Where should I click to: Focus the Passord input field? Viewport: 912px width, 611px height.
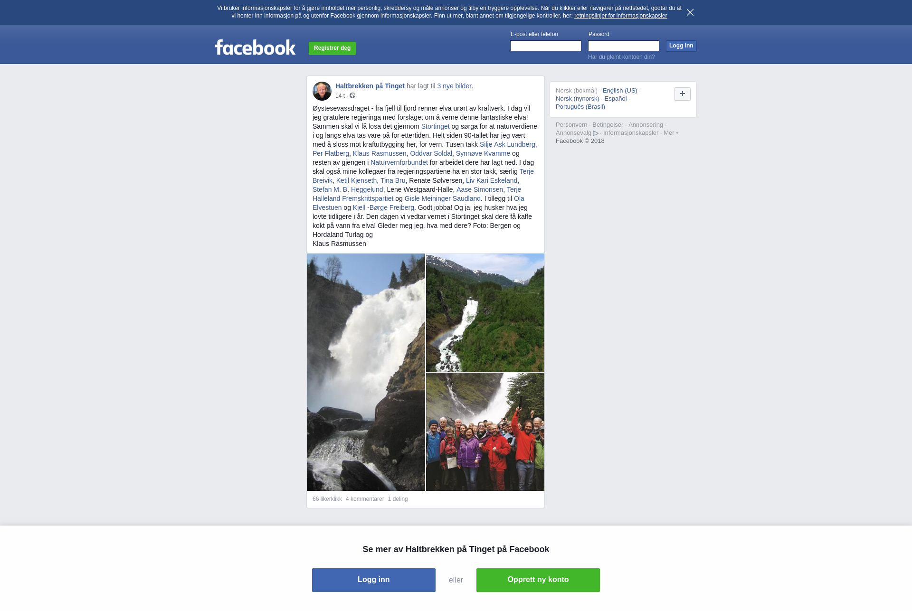coord(624,46)
